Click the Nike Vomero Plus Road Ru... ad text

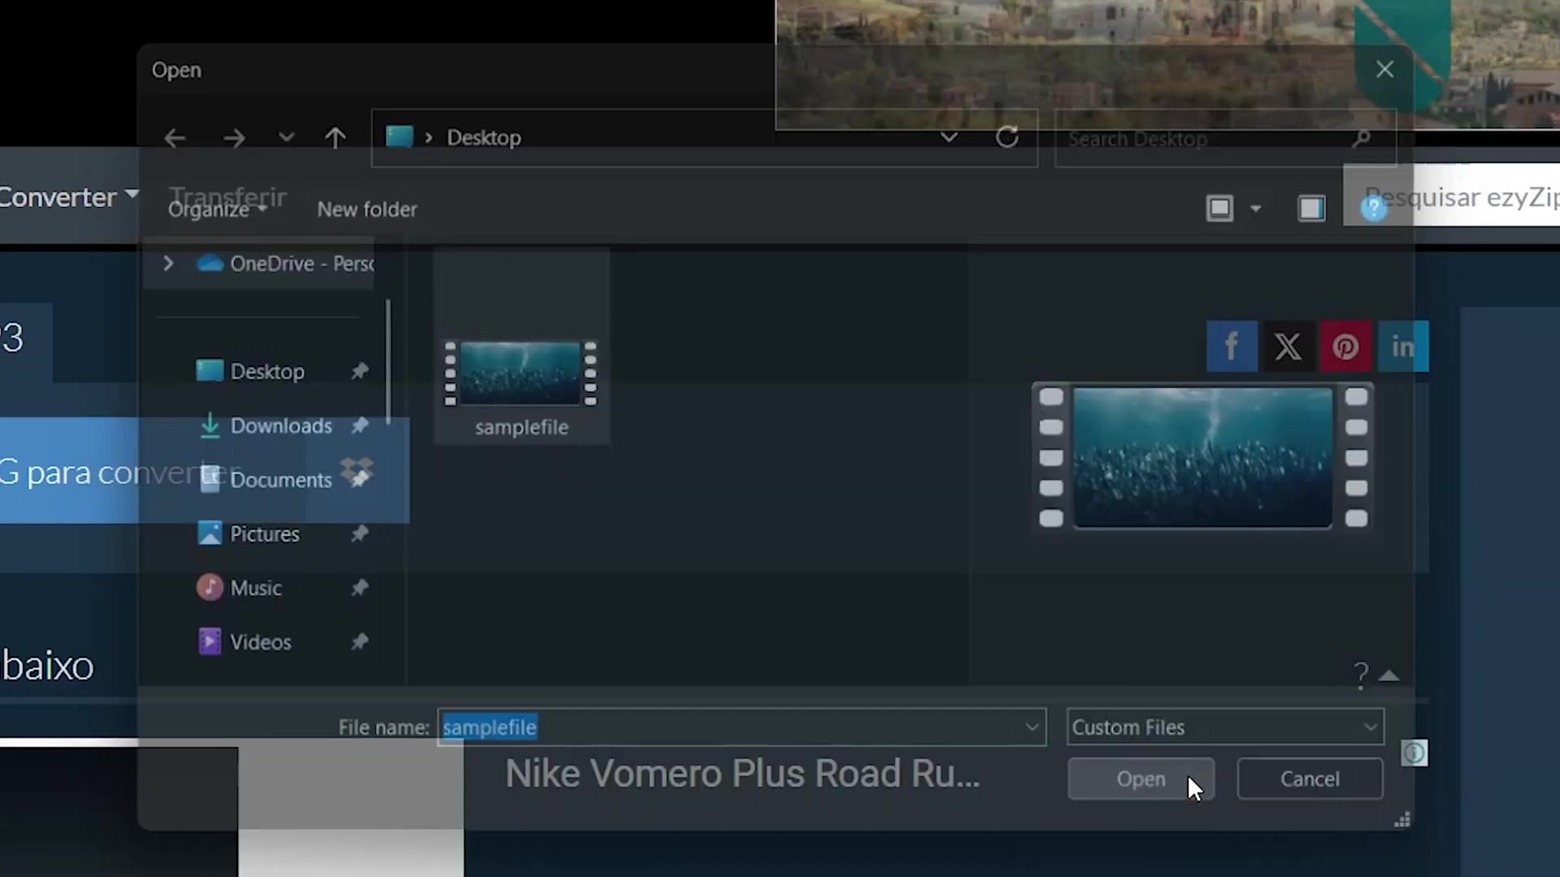[743, 773]
